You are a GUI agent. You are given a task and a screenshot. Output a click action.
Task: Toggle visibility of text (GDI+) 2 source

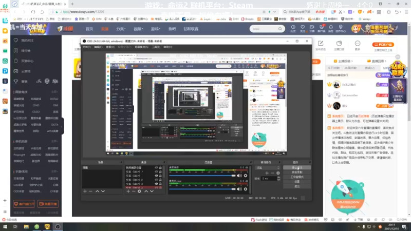coord(156,180)
